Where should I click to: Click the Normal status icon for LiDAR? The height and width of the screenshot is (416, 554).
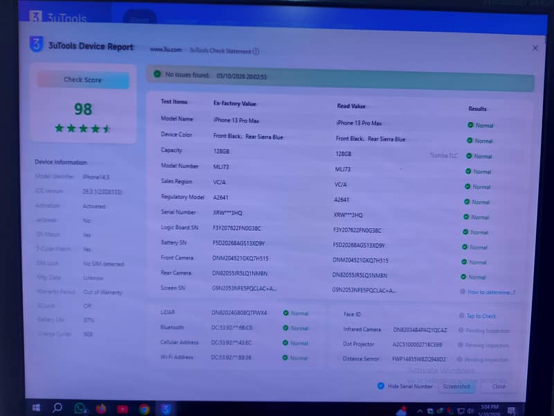click(x=286, y=313)
